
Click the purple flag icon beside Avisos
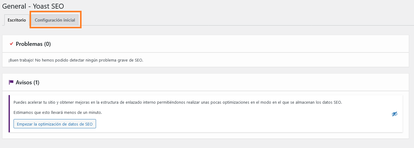(x=11, y=82)
